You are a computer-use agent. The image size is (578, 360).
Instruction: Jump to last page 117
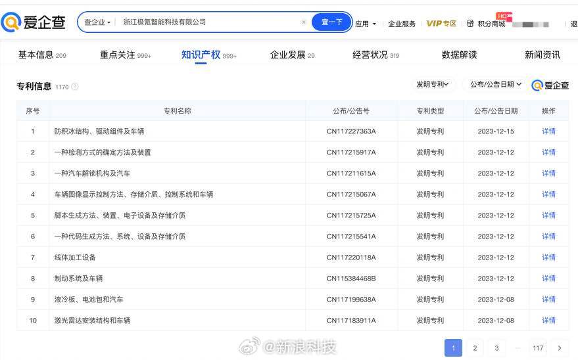(x=538, y=348)
